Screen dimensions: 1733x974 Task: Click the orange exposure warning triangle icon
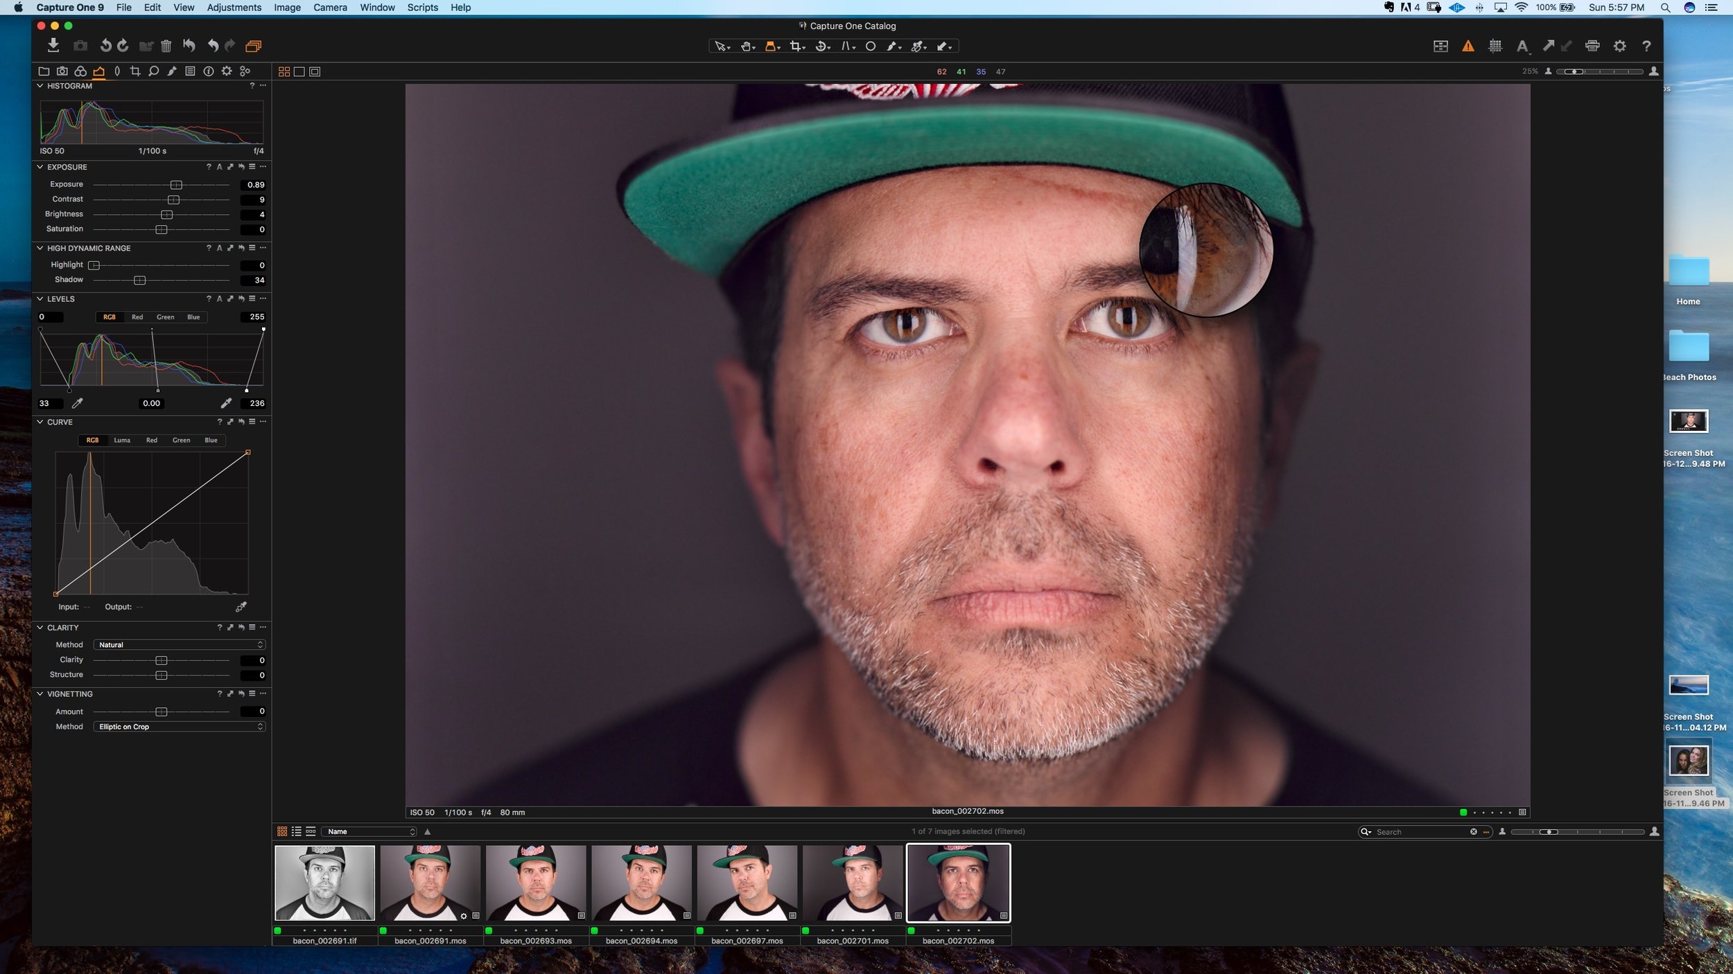[x=1468, y=46]
